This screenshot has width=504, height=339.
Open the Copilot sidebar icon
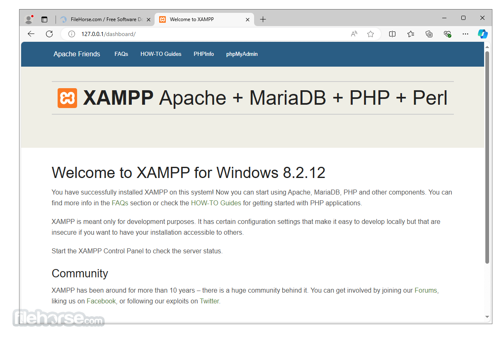[482, 34]
